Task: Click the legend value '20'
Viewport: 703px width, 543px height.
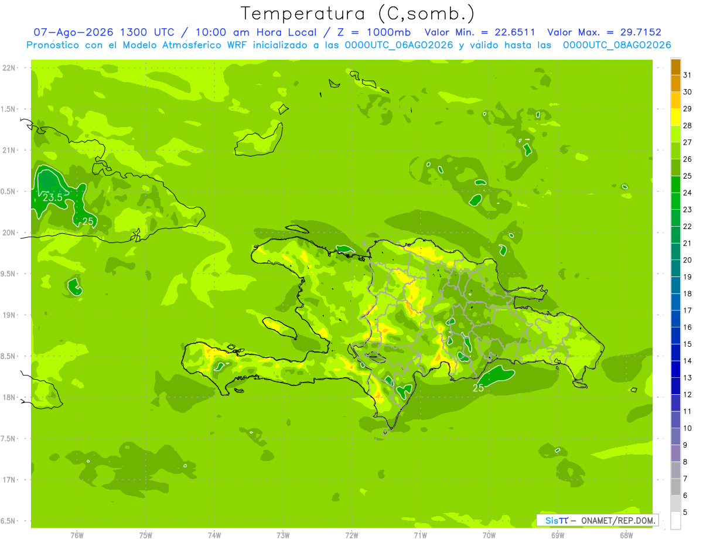Action: click(x=688, y=260)
